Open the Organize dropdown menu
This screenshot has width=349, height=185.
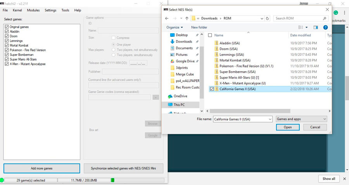tap(174, 27)
